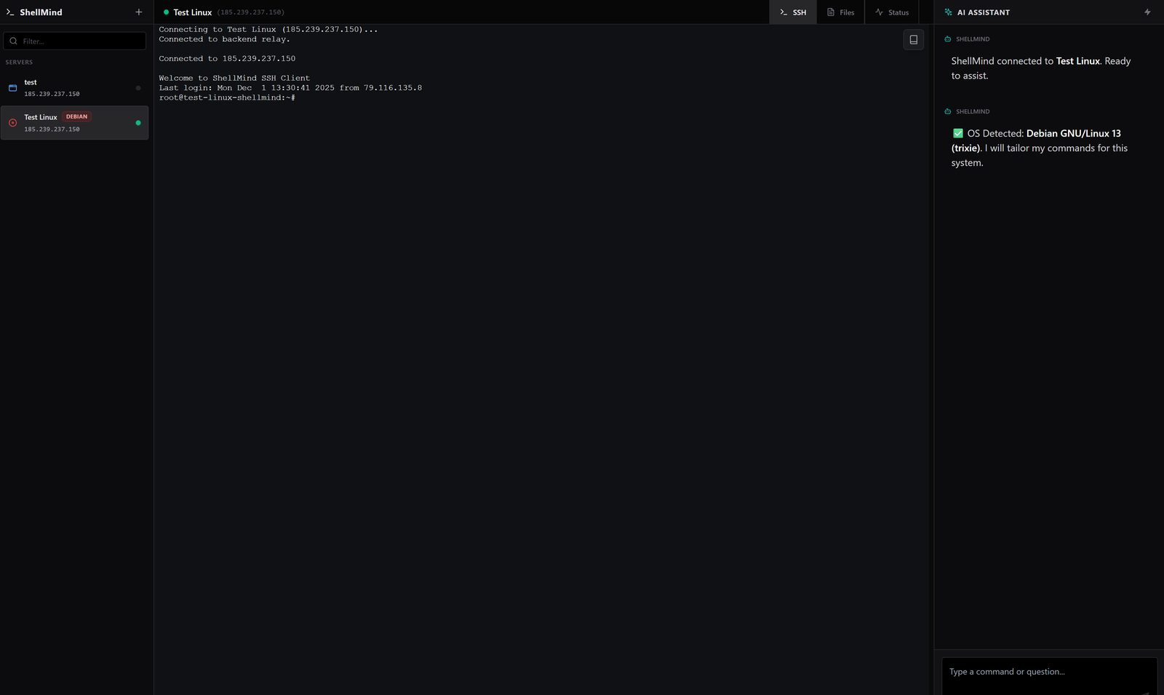Click the red status icon beside Test Linux

pyautogui.click(x=12, y=122)
